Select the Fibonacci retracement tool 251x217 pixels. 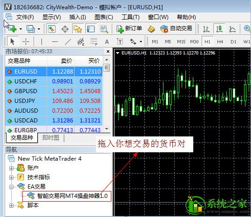click(x=94, y=42)
